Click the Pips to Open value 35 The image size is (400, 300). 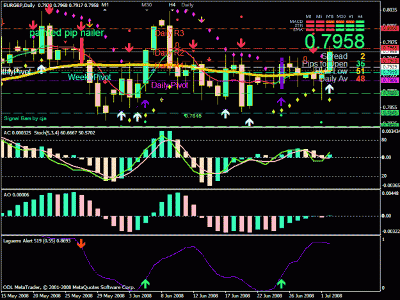pos(360,64)
